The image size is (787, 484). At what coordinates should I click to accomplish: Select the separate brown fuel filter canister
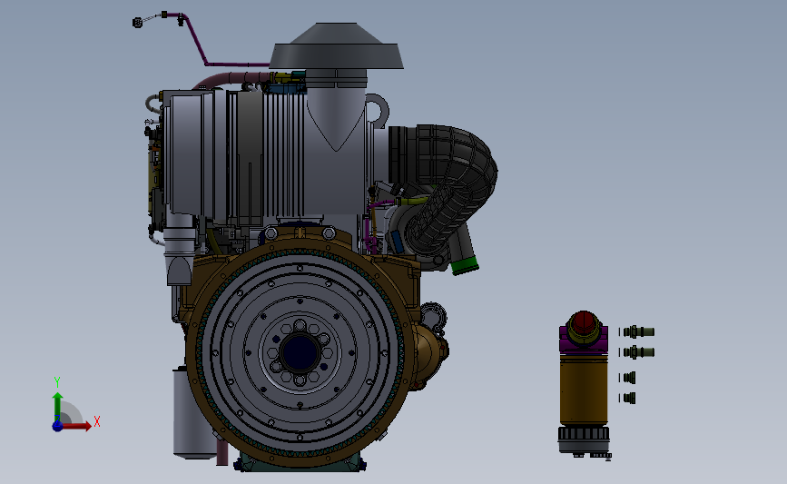pyautogui.click(x=584, y=390)
